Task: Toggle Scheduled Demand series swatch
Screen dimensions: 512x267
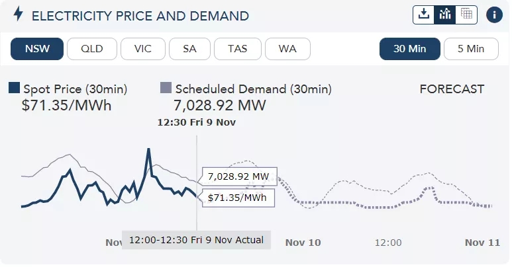Action: 166,88
